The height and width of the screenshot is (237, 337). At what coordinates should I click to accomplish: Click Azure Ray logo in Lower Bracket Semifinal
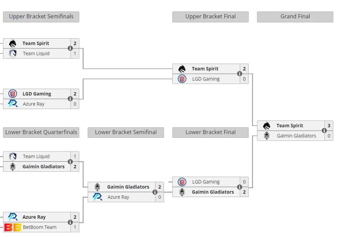click(97, 197)
